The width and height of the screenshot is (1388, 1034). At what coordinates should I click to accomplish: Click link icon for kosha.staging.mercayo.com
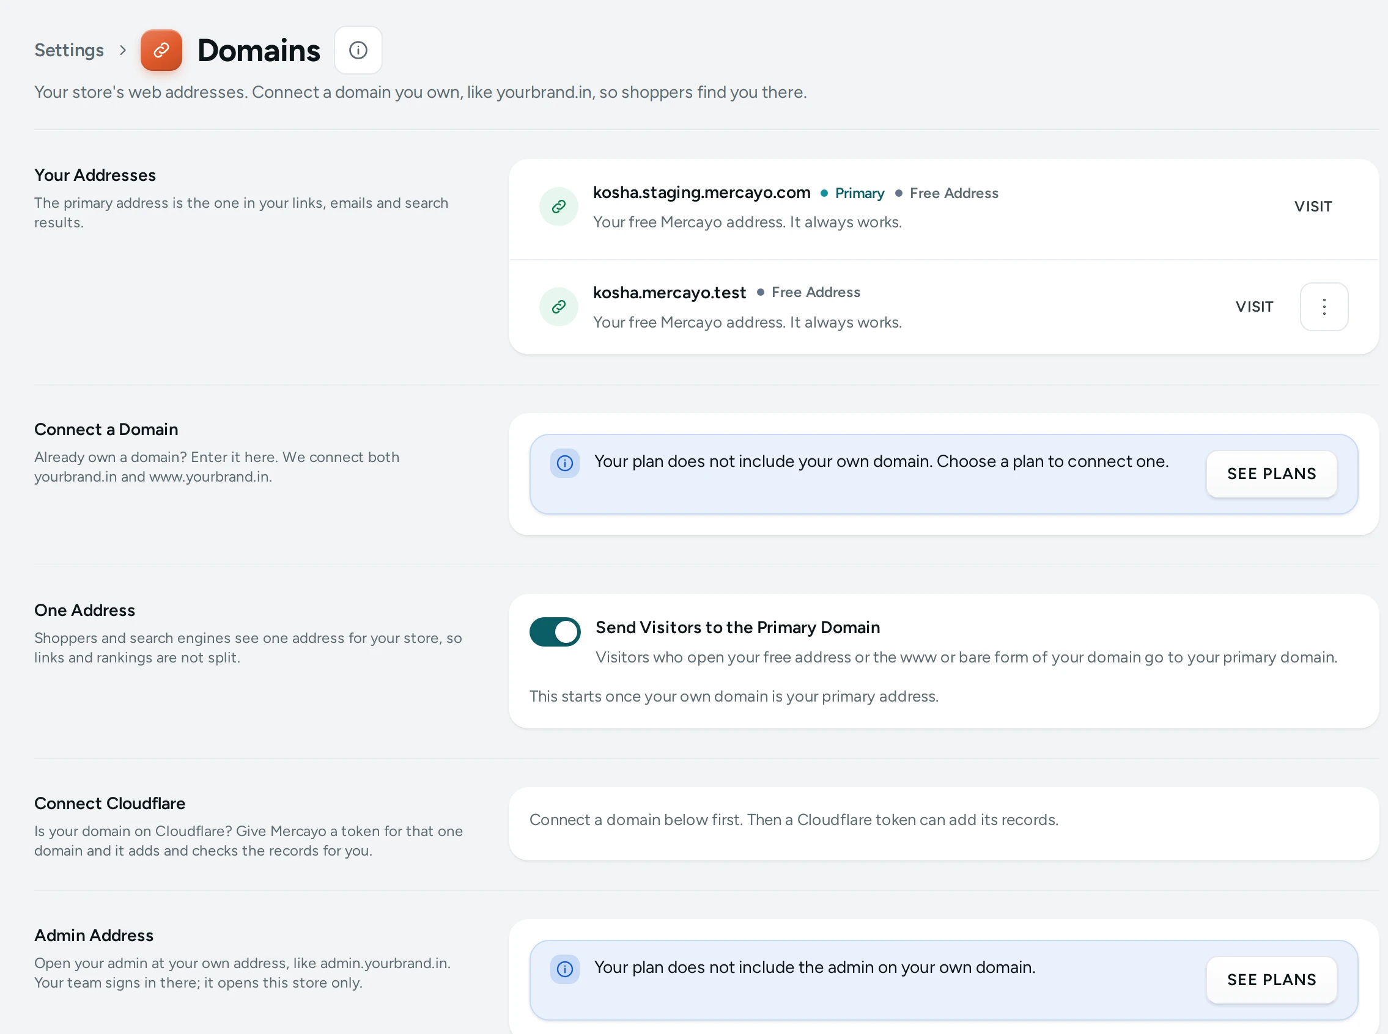[558, 207]
